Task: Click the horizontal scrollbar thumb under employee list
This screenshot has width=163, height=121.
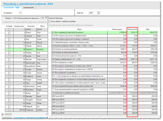Action: pyautogui.click(x=8, y=114)
